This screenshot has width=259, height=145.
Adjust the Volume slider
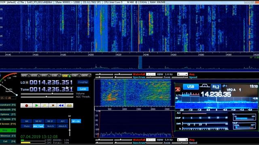tap(47, 94)
